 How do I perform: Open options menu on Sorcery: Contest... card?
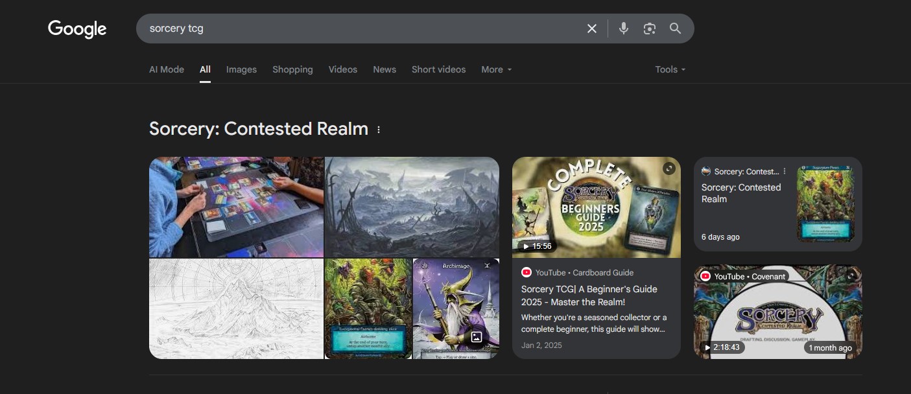(x=785, y=172)
